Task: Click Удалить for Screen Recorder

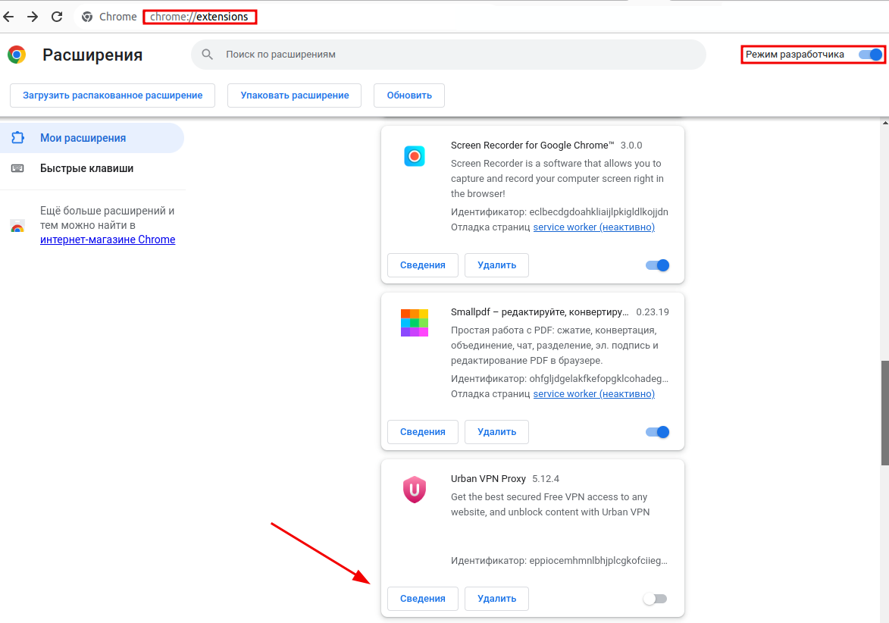Action: pyautogui.click(x=496, y=265)
